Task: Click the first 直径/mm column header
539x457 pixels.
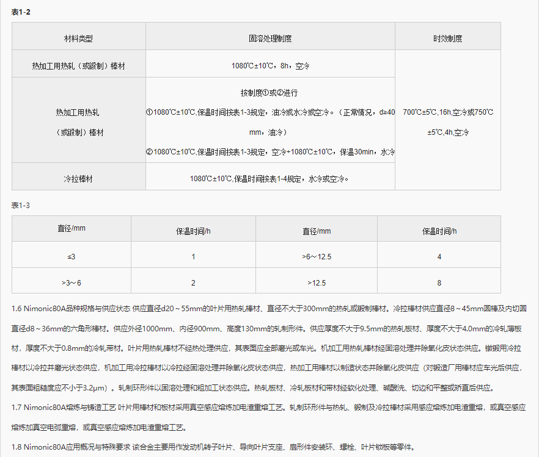Action: click(70, 228)
